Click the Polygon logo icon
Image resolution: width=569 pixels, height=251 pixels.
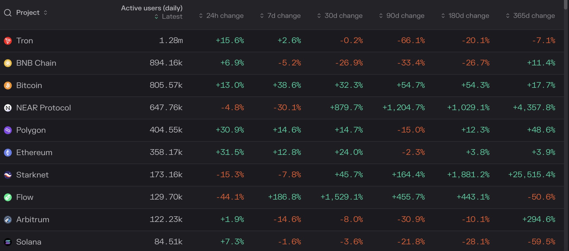(8, 130)
